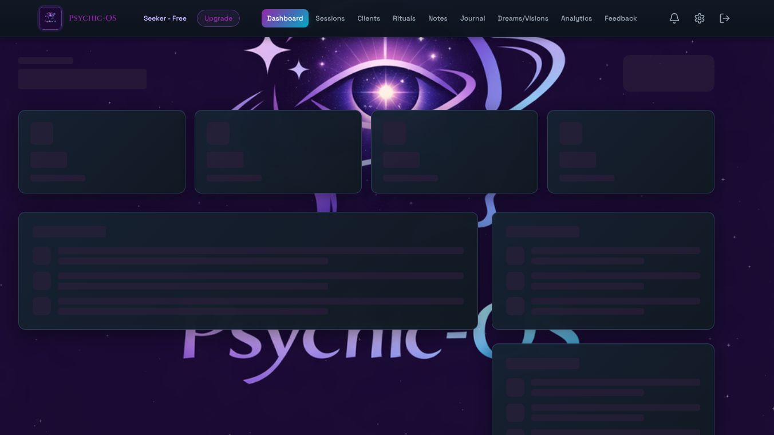
Task: Open the Notes tab
Action: 438,18
